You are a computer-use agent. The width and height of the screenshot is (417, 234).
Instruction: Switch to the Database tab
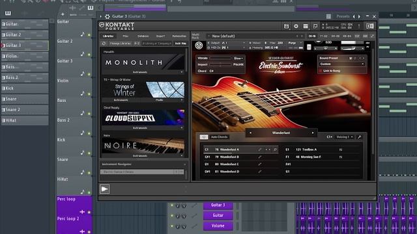point(143,36)
